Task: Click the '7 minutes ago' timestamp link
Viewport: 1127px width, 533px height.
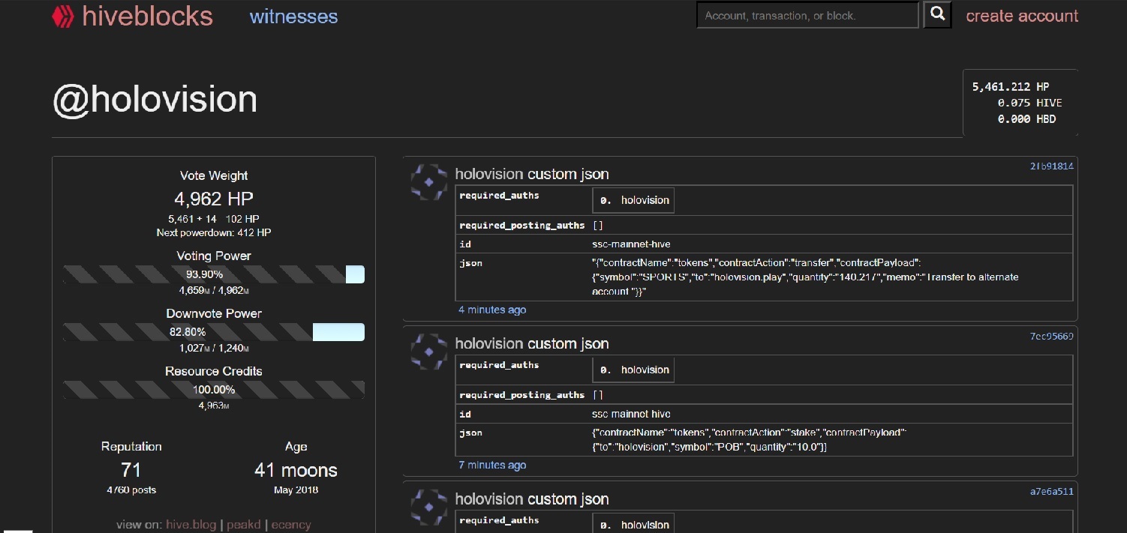Action: [492, 465]
